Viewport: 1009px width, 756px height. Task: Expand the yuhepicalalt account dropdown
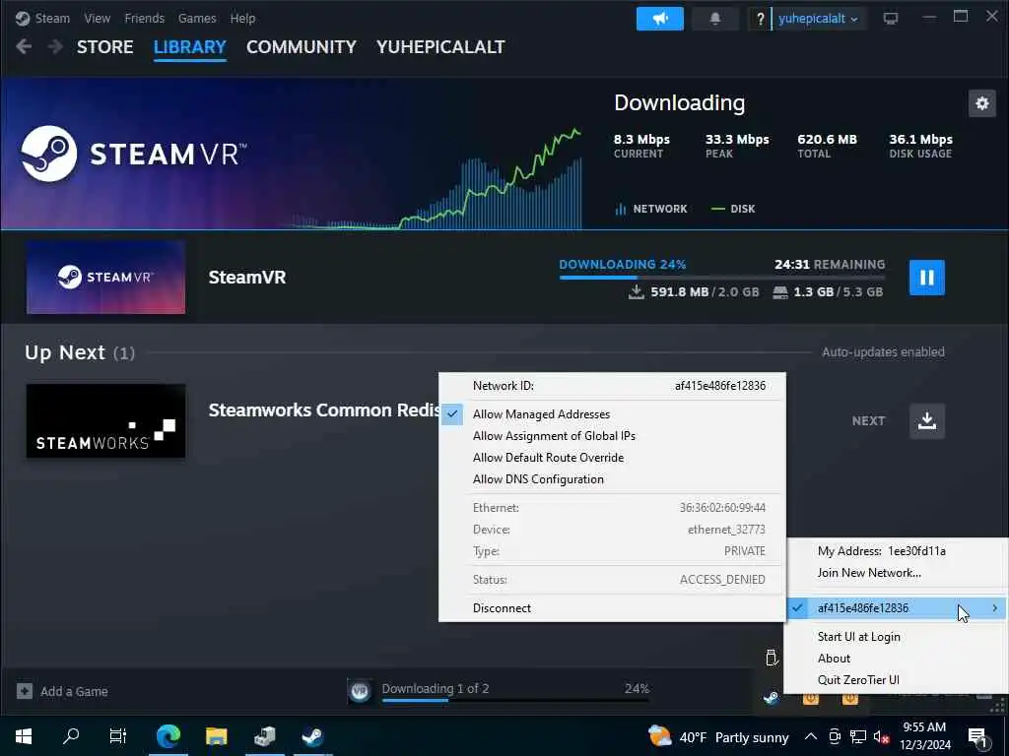(818, 19)
